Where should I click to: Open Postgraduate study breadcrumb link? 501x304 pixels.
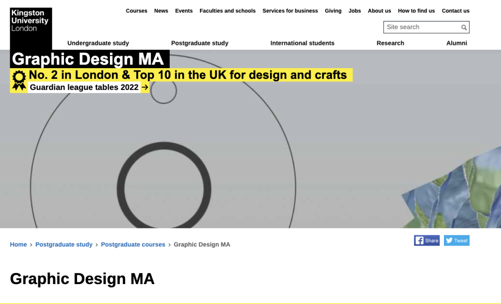pos(64,245)
